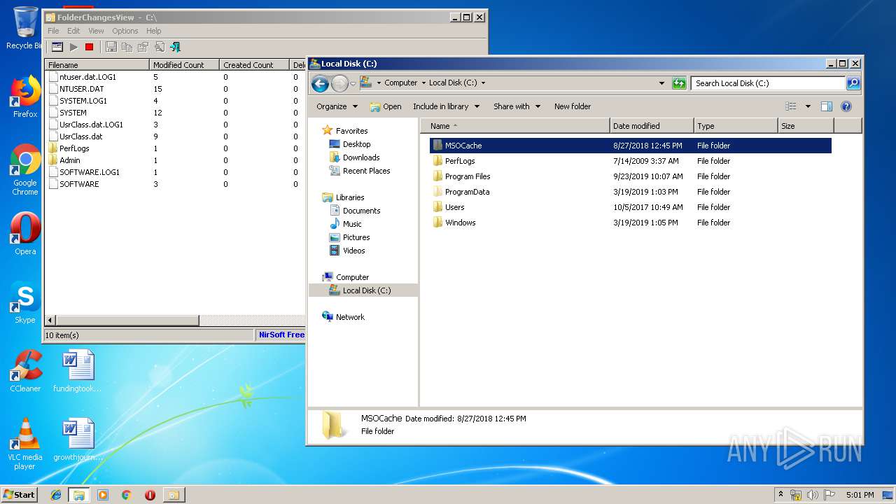The image size is (896, 504).
Task: Select Skype desktop shortcut
Action: click(x=25, y=302)
